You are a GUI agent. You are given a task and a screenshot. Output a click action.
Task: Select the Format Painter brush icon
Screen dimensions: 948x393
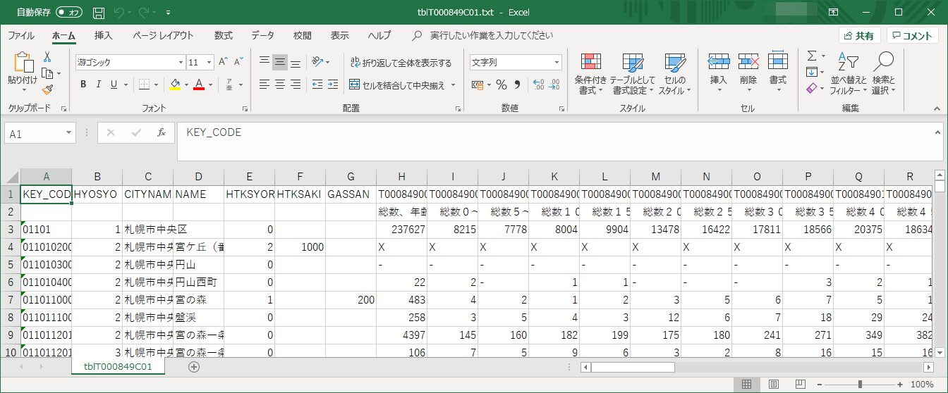47,89
